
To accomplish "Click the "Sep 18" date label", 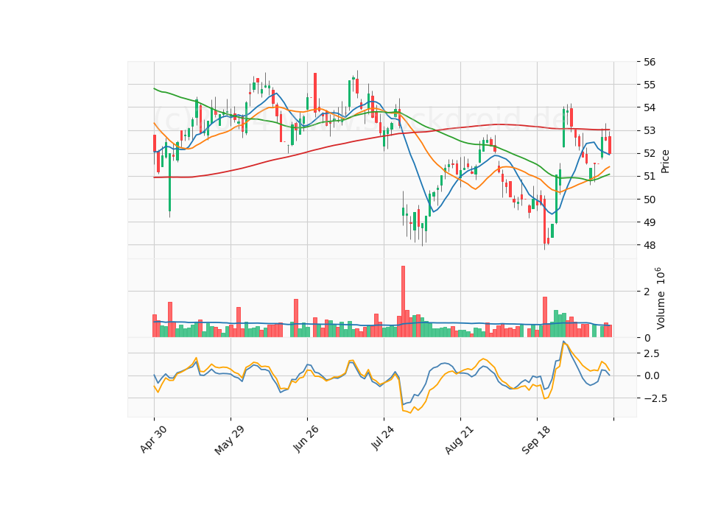I will [535, 440].
